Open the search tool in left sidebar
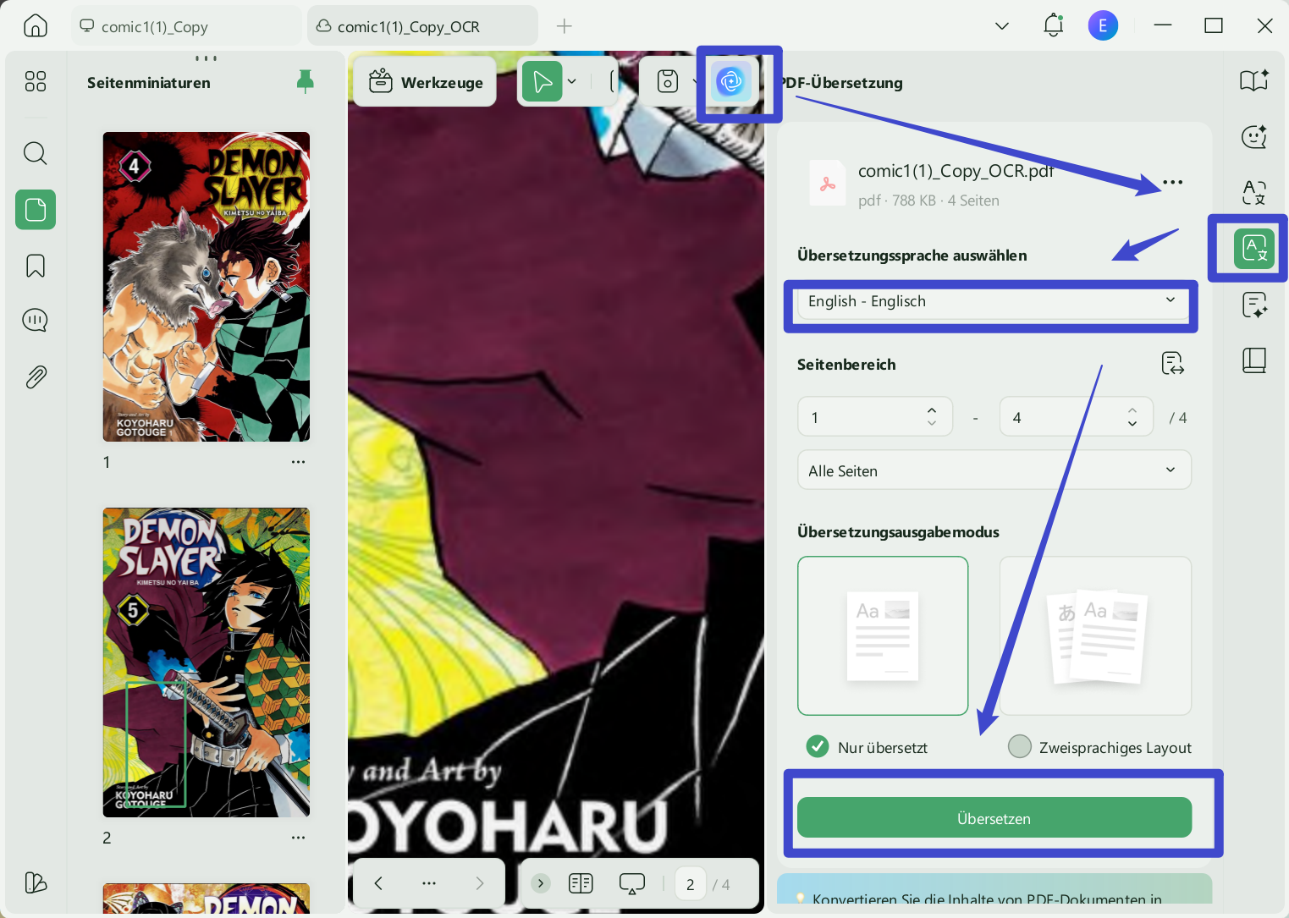The height and width of the screenshot is (918, 1289). click(35, 153)
